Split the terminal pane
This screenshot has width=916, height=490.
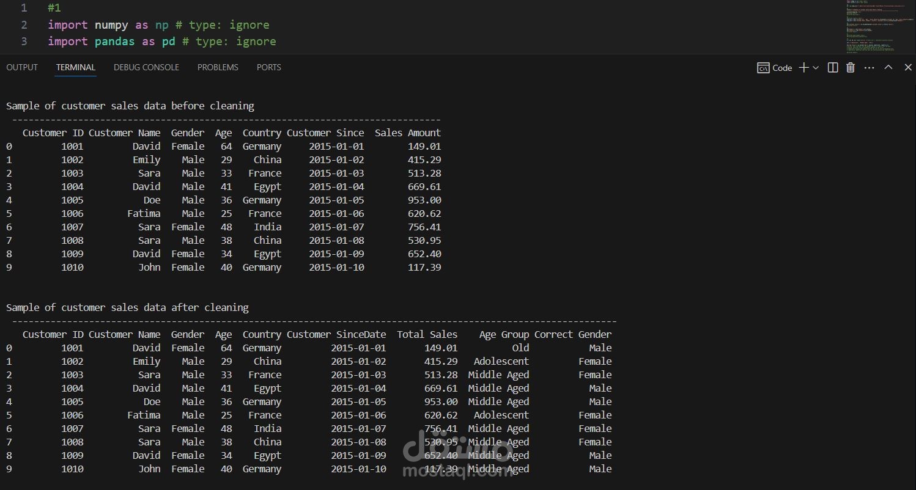pos(833,68)
